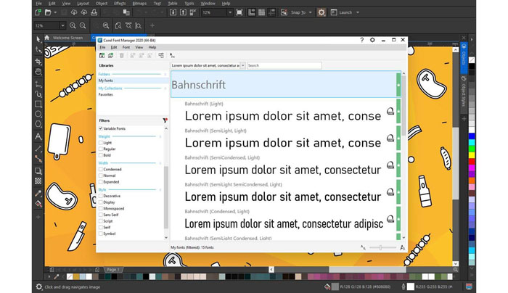Check the Monospaced style filter
This screenshot has height=293, width=508.
(x=101, y=208)
